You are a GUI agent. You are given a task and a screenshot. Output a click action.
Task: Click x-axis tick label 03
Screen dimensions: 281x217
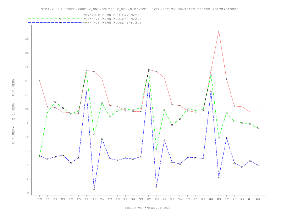click(x=47, y=199)
